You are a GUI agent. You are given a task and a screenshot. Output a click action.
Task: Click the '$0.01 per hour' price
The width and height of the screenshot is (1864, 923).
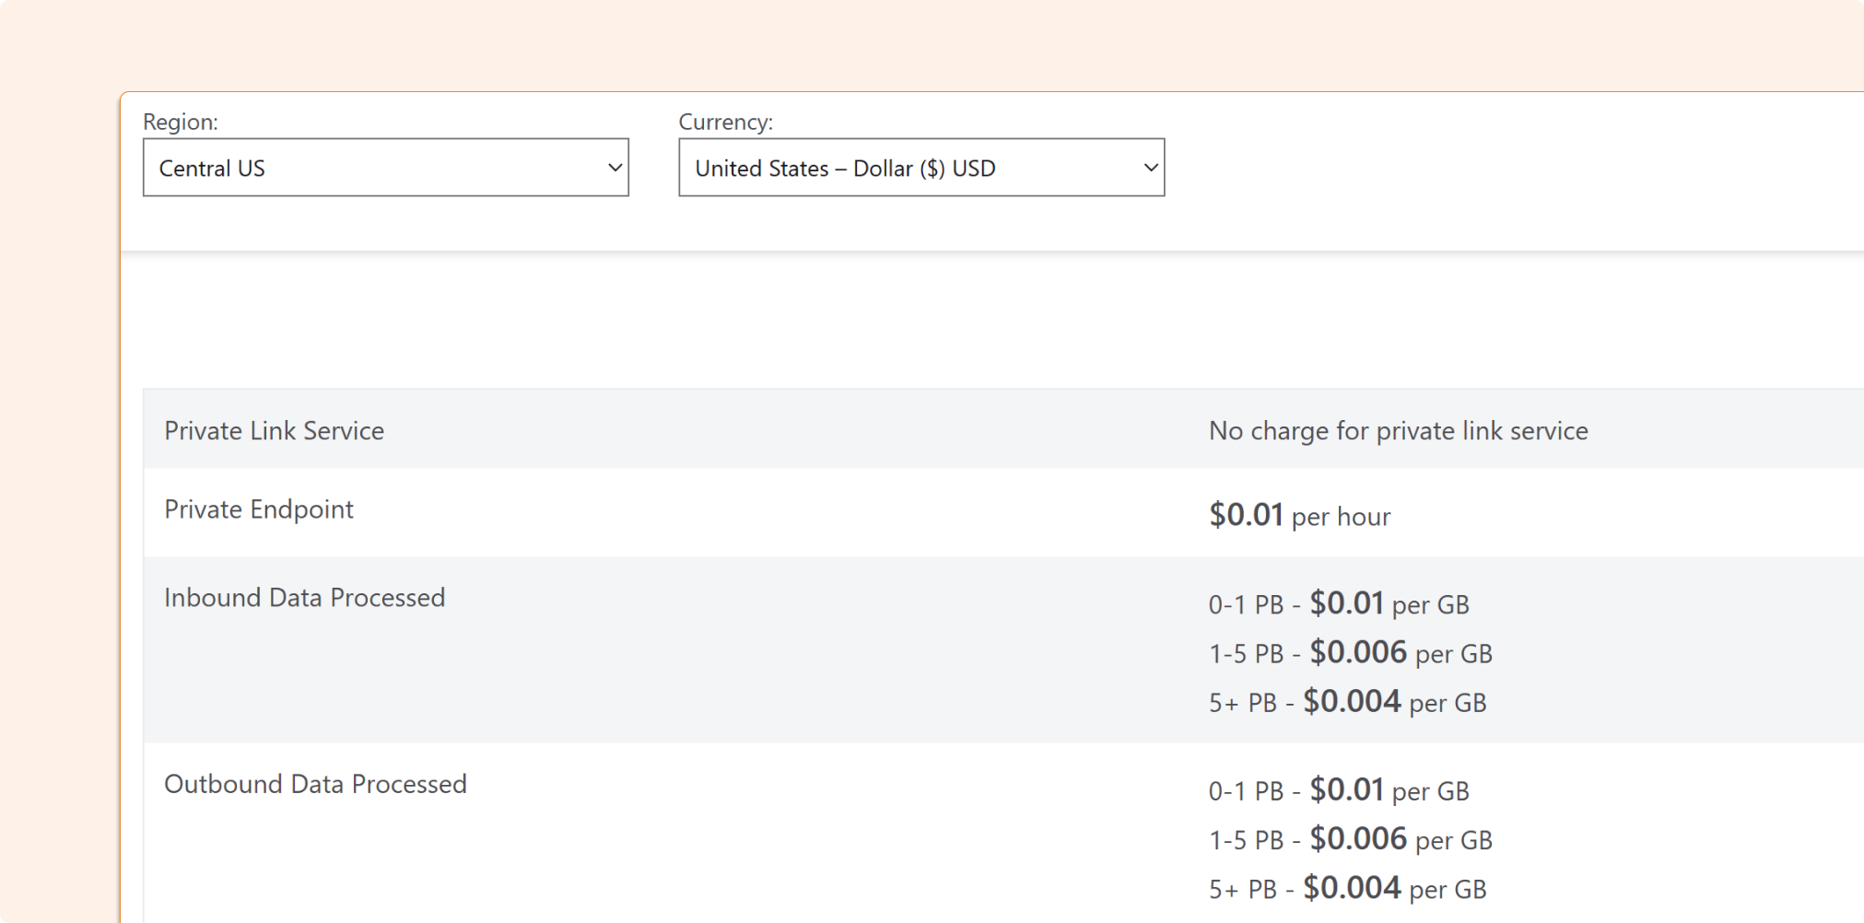[1299, 516]
